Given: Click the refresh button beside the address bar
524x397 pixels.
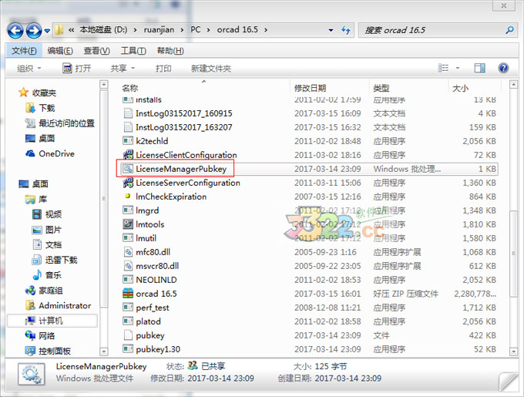Looking at the screenshot, I should tap(346, 30).
